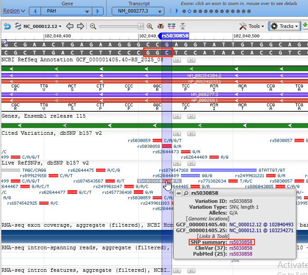Screen dimensions: 308x275
Task: Go to the previous gene with left arrow
Action: coord(35,11)
